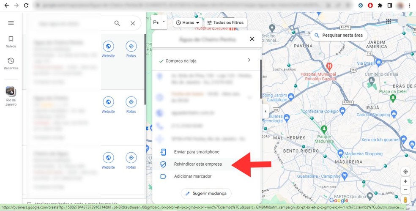Click Hospital Municipal Ronaldo Gazolla marker
This screenshot has height=211, width=416.
(329, 66)
